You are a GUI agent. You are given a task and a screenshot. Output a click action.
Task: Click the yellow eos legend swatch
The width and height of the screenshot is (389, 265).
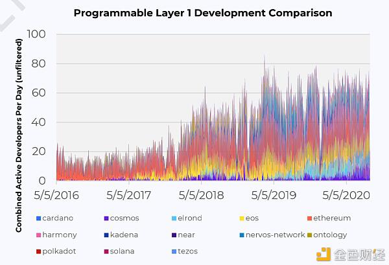(x=242, y=218)
